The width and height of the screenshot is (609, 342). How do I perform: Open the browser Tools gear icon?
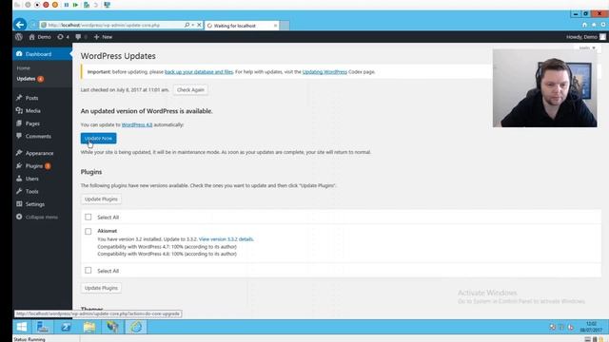[x=603, y=25]
